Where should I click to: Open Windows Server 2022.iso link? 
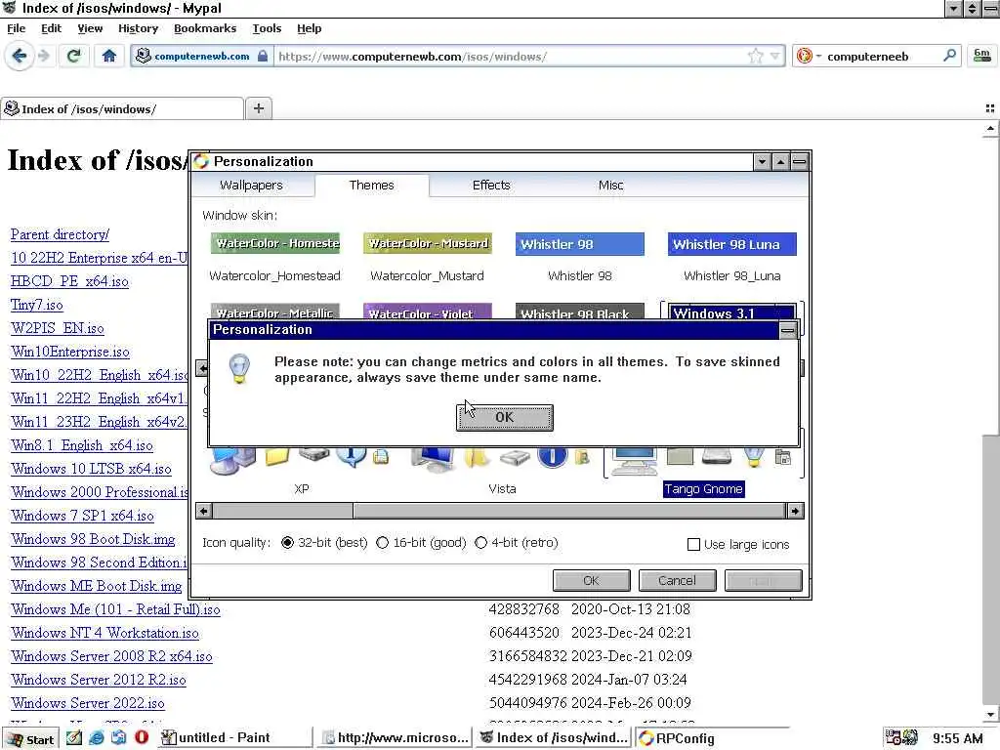88,703
